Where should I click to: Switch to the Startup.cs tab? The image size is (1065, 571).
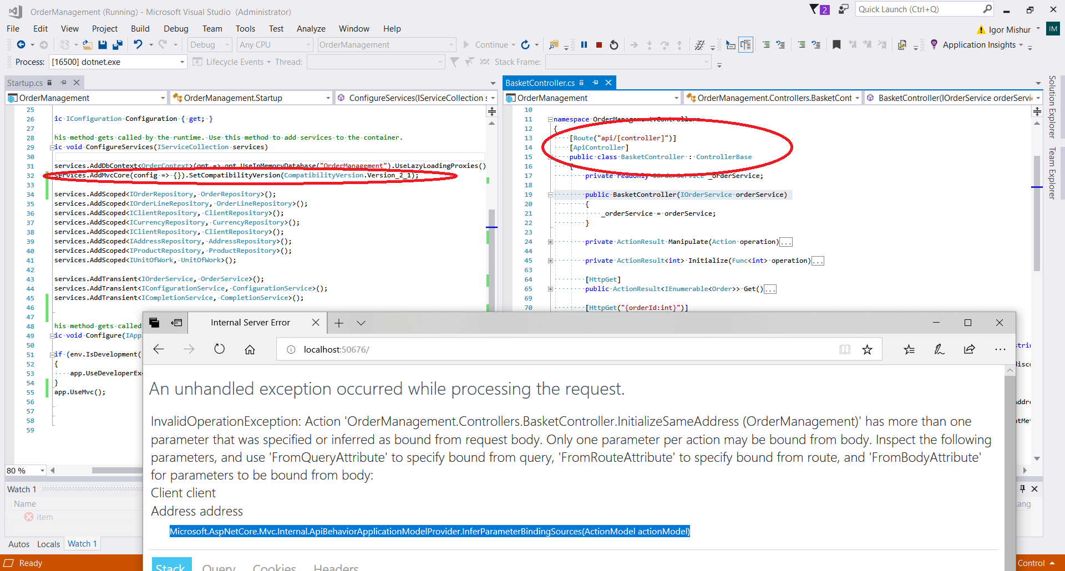pos(25,83)
